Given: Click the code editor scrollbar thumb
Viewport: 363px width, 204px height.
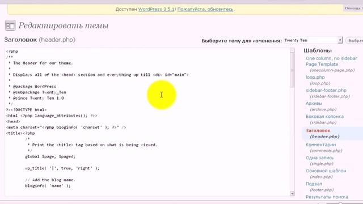Looking at the screenshot, I should point(292,70).
